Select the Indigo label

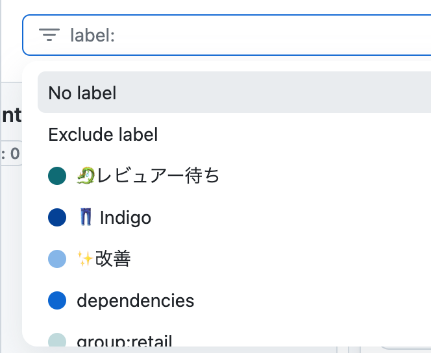point(125,217)
